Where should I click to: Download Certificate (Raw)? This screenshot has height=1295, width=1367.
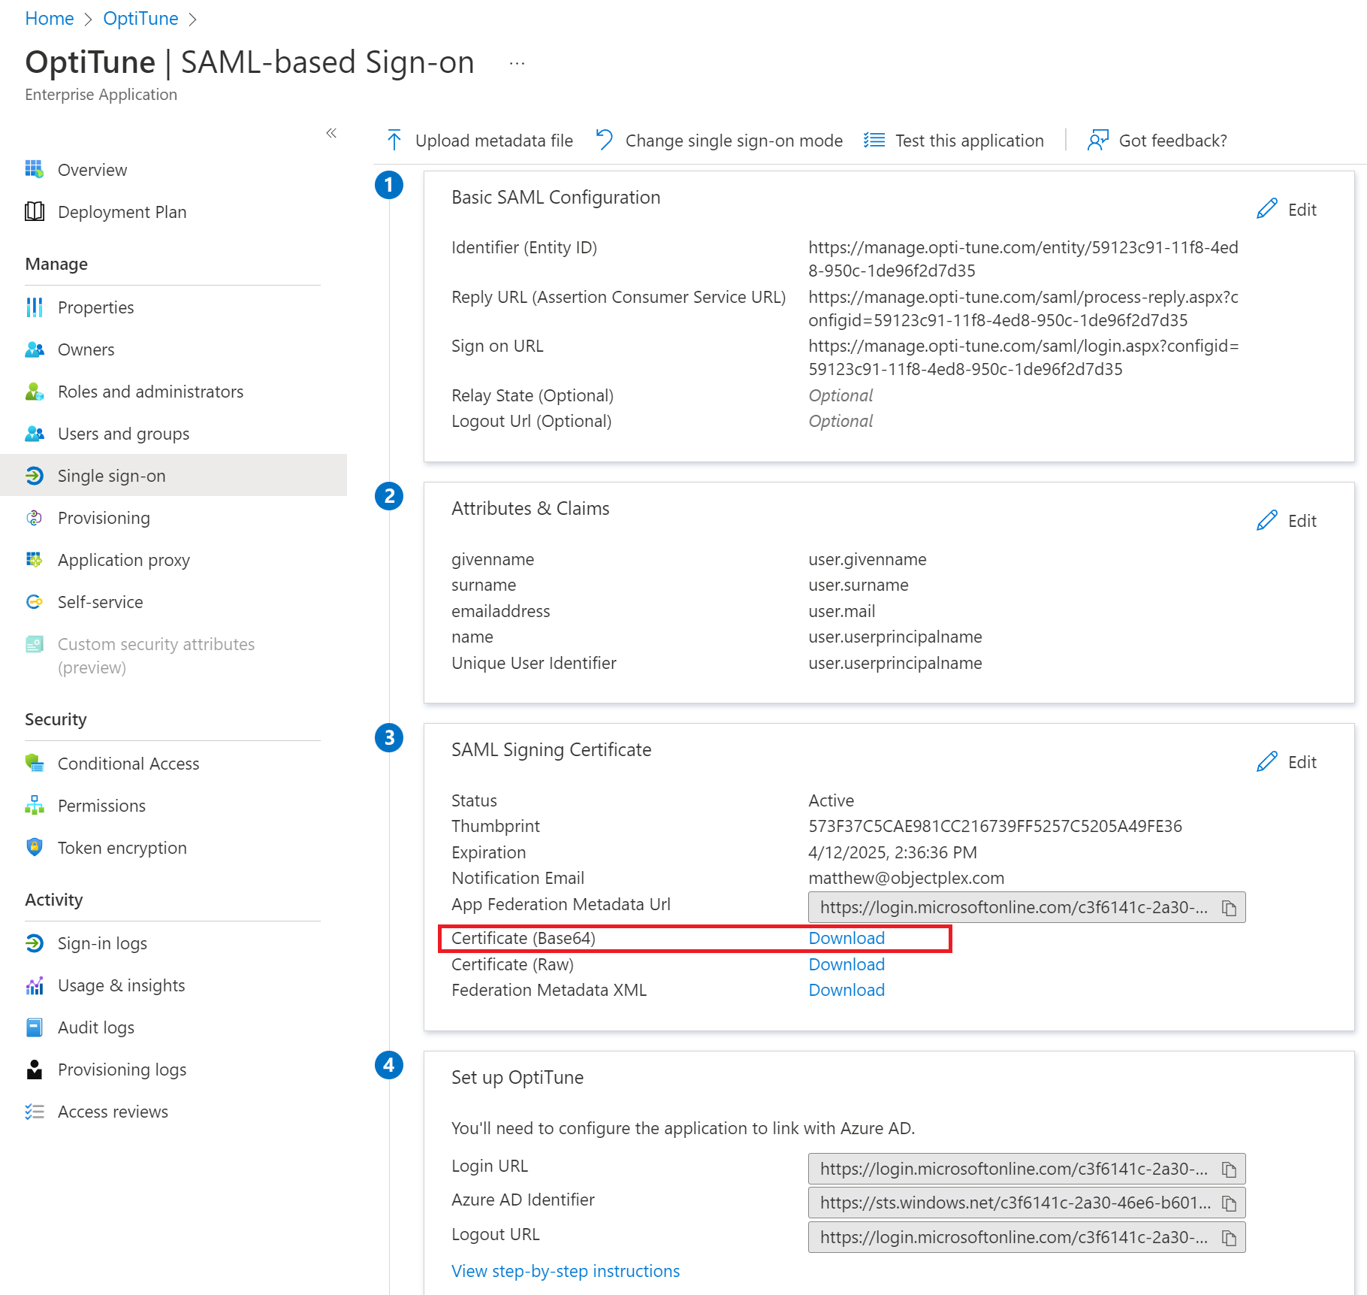pos(846,964)
